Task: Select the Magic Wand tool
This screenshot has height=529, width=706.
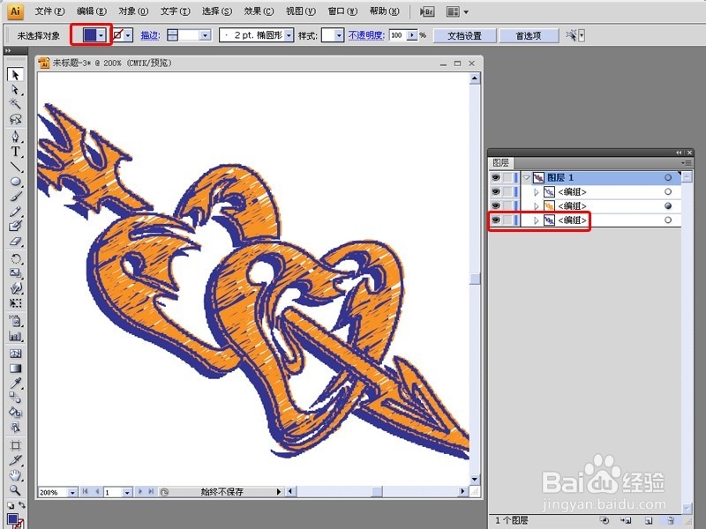Action: click(x=15, y=104)
